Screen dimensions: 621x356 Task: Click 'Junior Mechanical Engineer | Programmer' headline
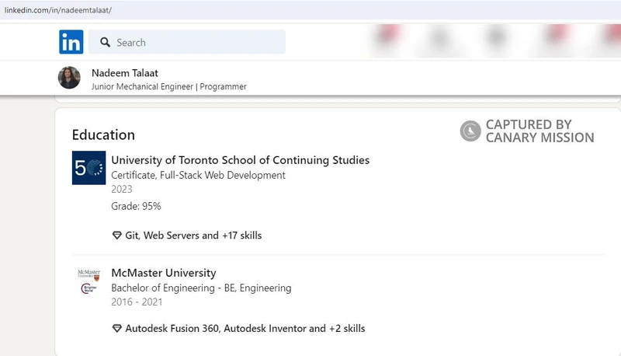pyautogui.click(x=168, y=86)
